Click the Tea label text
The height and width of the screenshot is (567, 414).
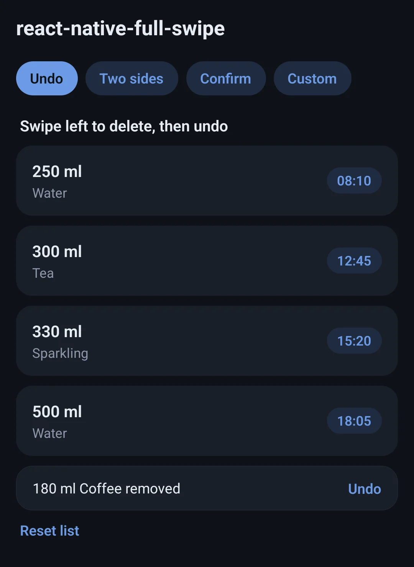click(43, 273)
